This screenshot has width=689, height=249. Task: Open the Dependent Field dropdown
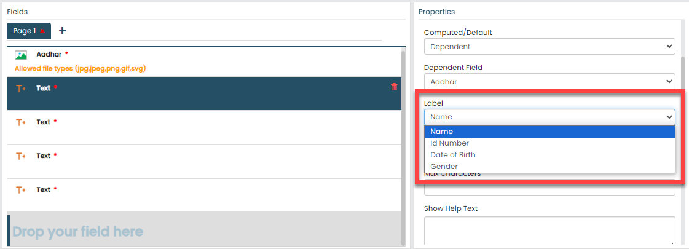549,81
